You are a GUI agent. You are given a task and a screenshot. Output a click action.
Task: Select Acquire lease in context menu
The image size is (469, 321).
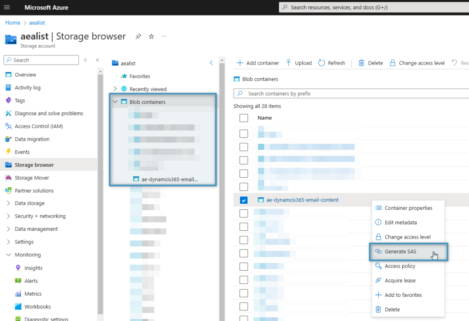coord(408,281)
